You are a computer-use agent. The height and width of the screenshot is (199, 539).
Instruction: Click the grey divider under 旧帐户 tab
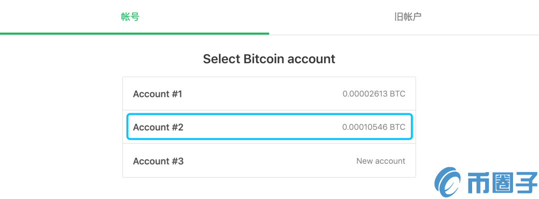(404, 35)
